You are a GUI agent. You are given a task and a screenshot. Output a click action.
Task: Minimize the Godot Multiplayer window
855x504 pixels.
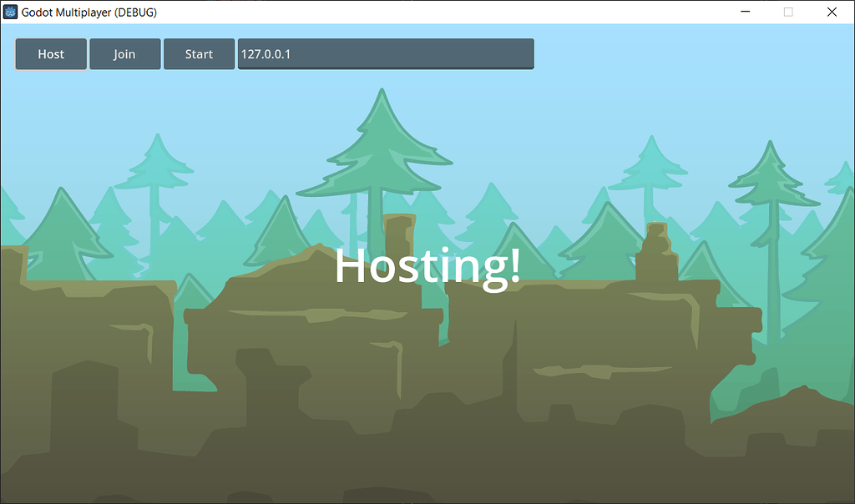745,12
